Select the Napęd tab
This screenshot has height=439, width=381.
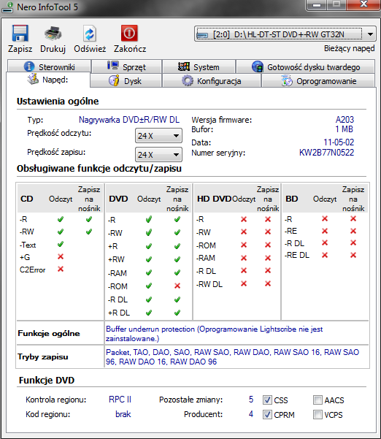click(48, 80)
